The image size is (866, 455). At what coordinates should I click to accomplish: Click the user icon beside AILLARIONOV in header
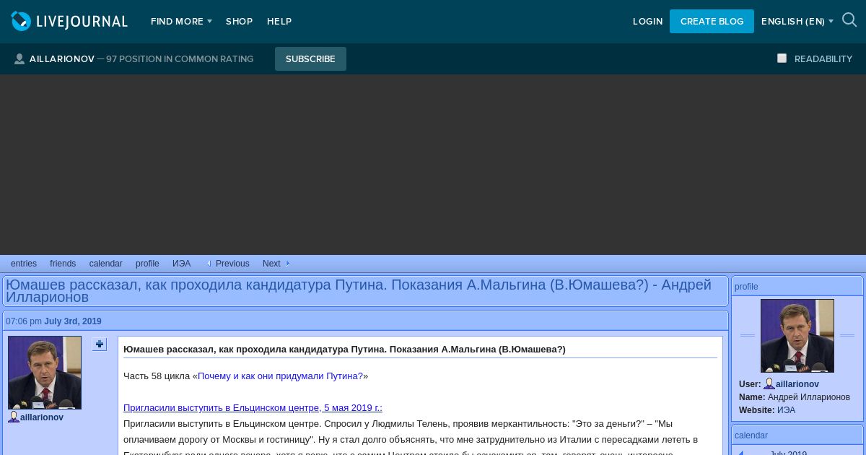[x=19, y=59]
